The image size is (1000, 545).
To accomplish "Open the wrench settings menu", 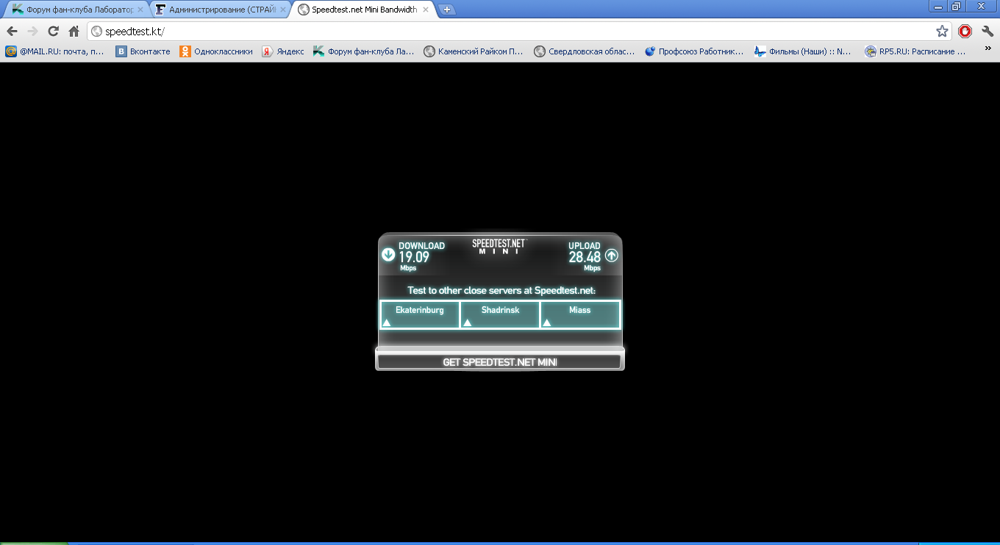I will 988,31.
